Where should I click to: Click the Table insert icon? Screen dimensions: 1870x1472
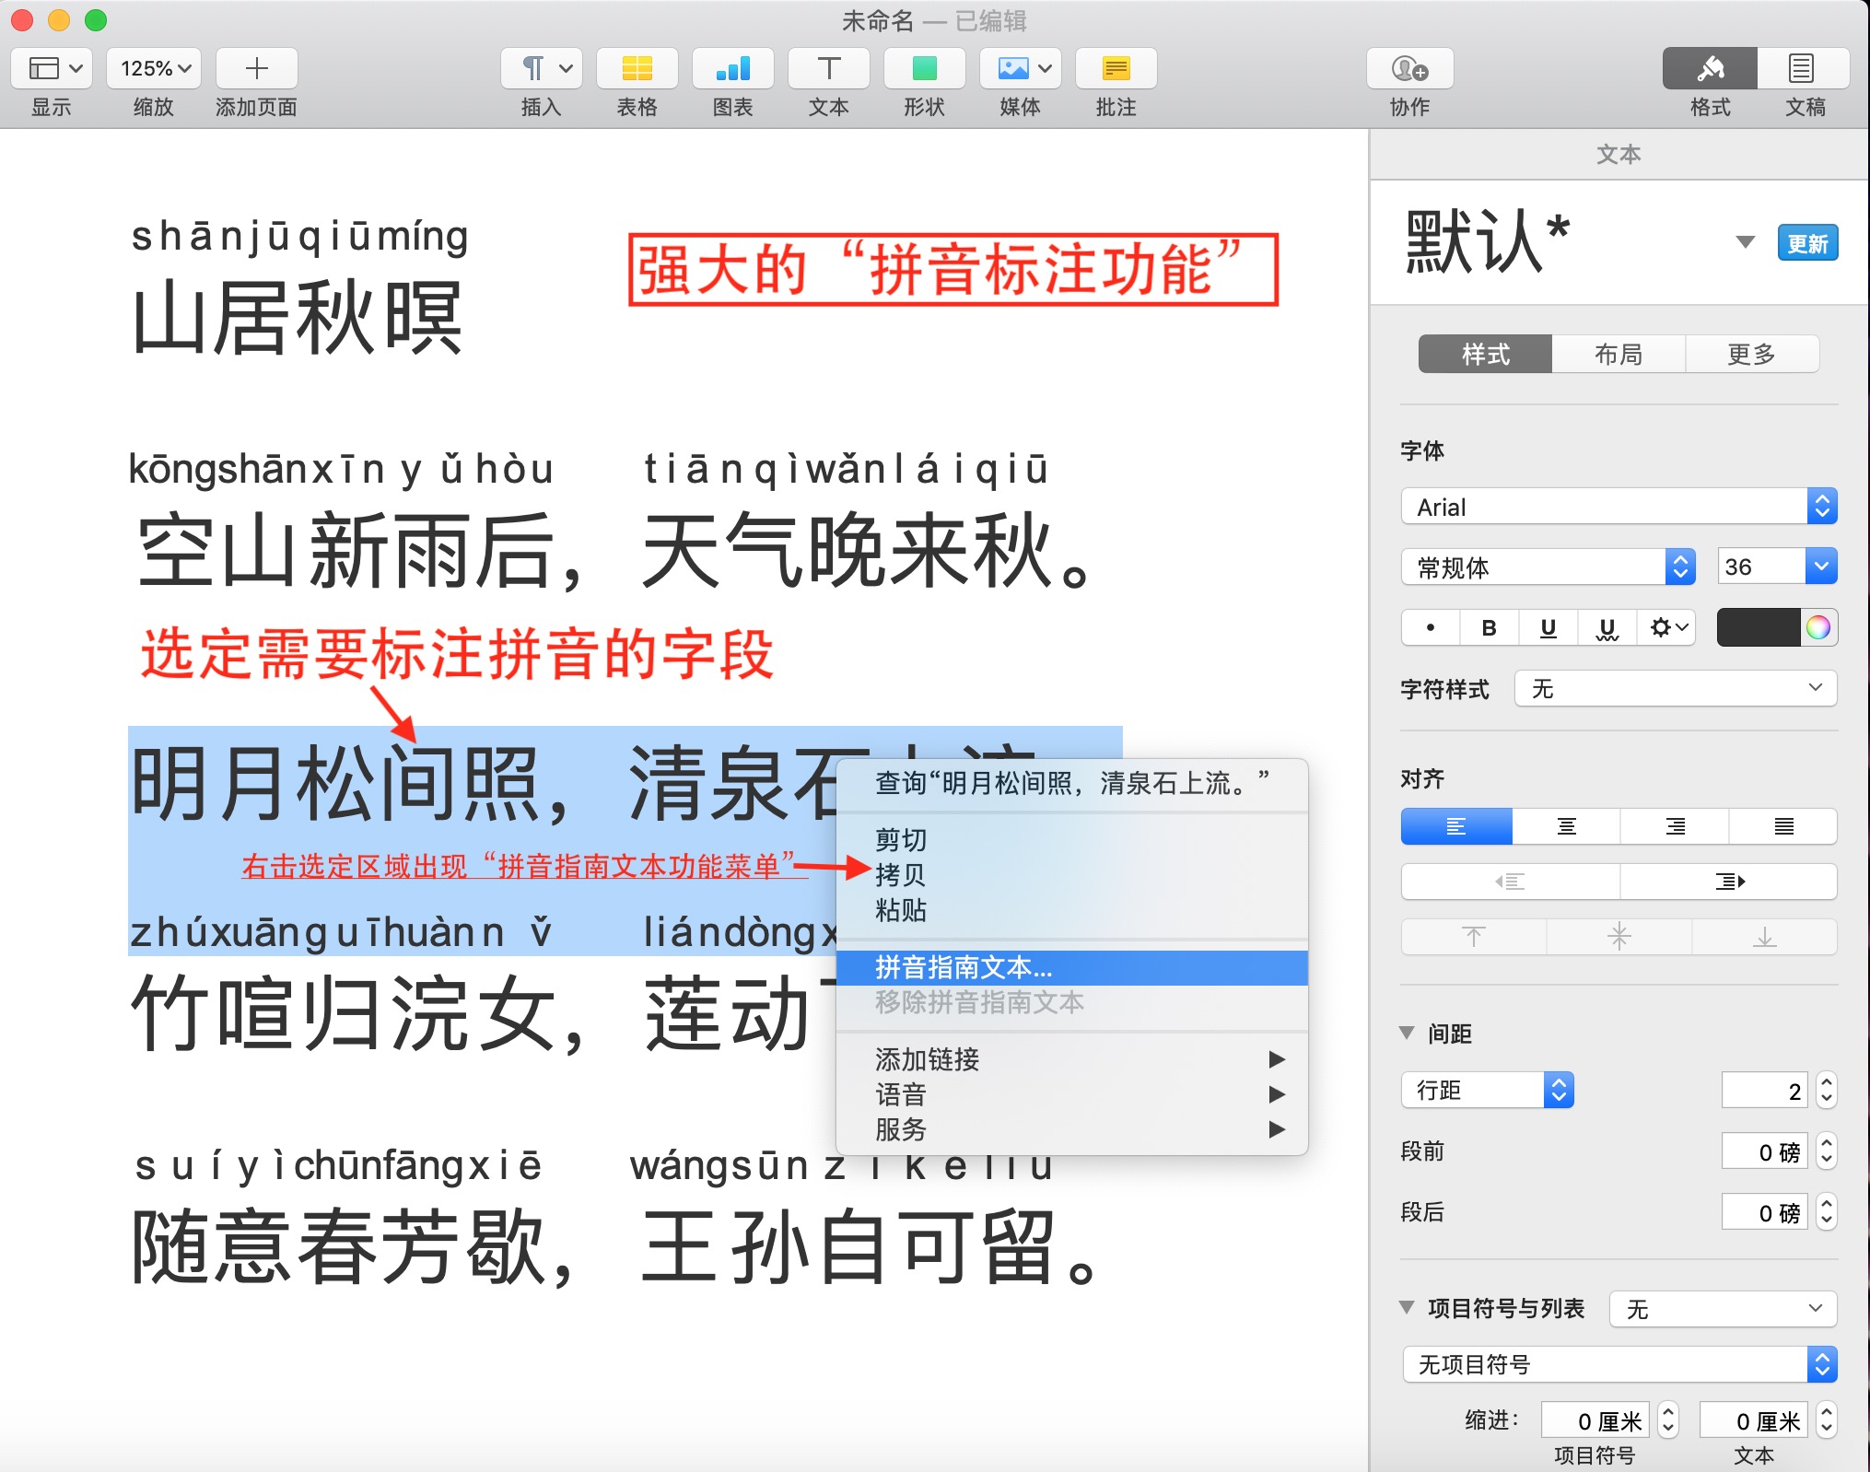pos(637,69)
